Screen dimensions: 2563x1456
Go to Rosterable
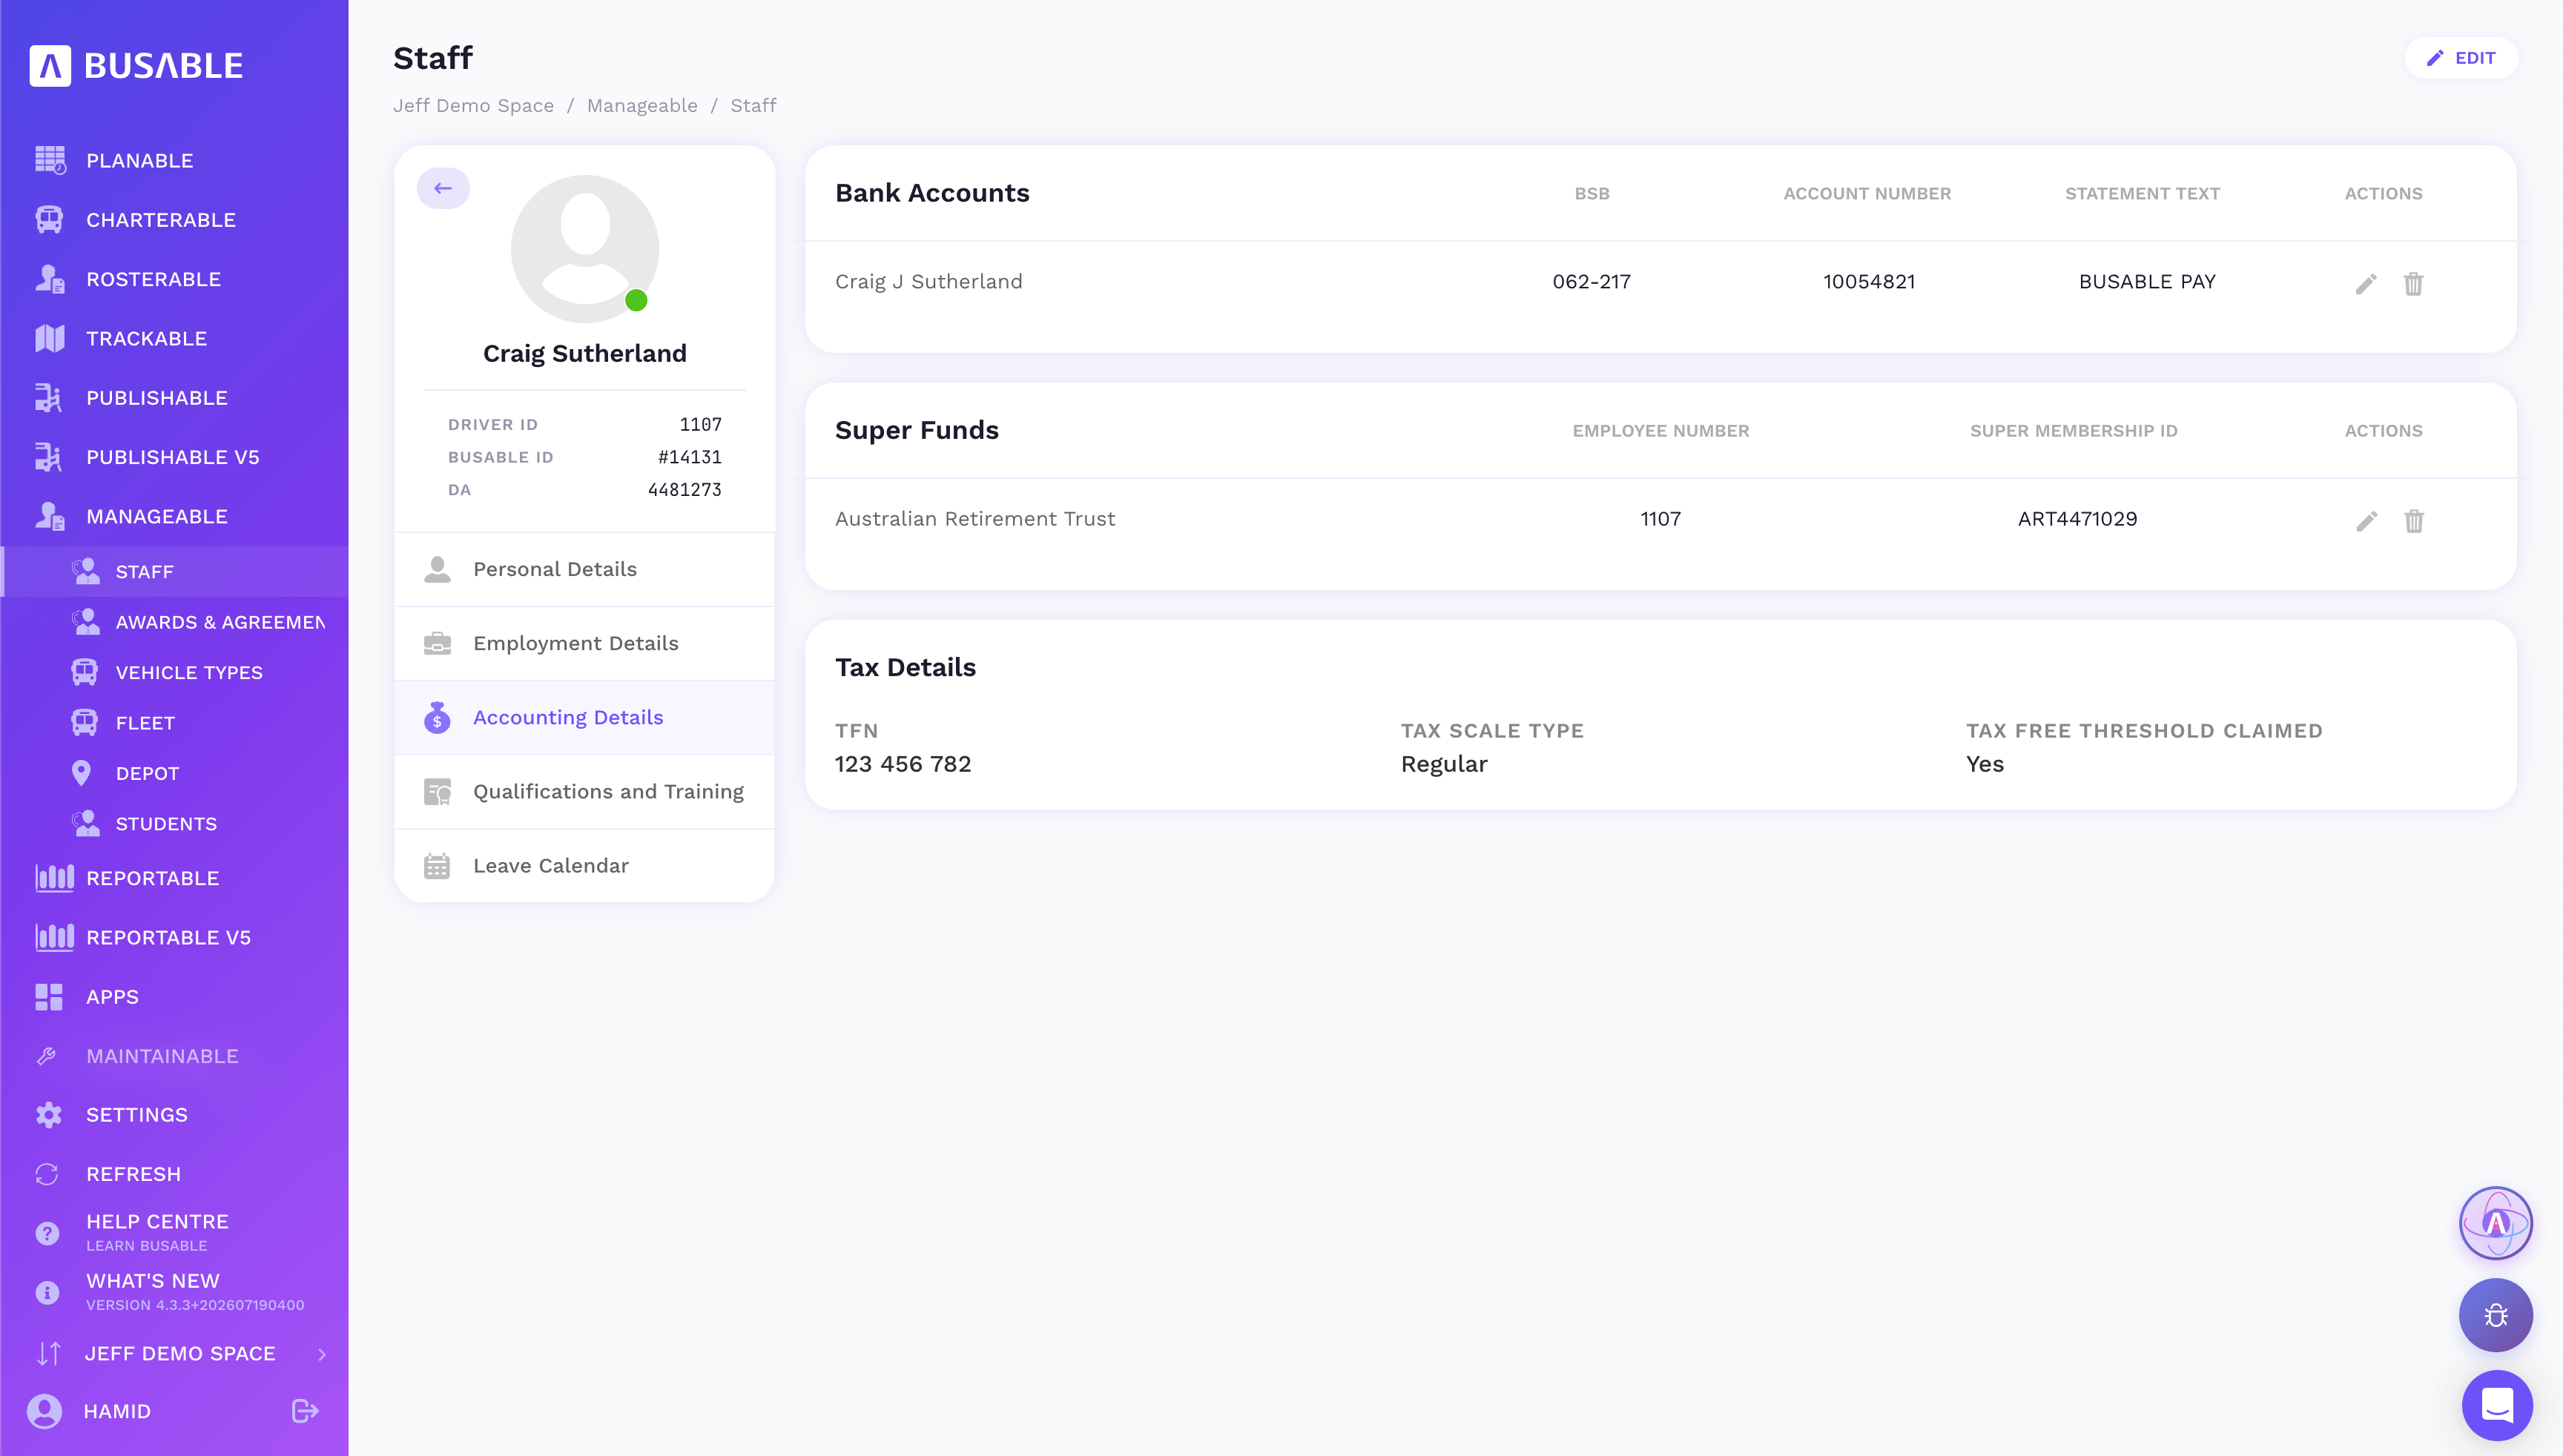tap(174, 279)
